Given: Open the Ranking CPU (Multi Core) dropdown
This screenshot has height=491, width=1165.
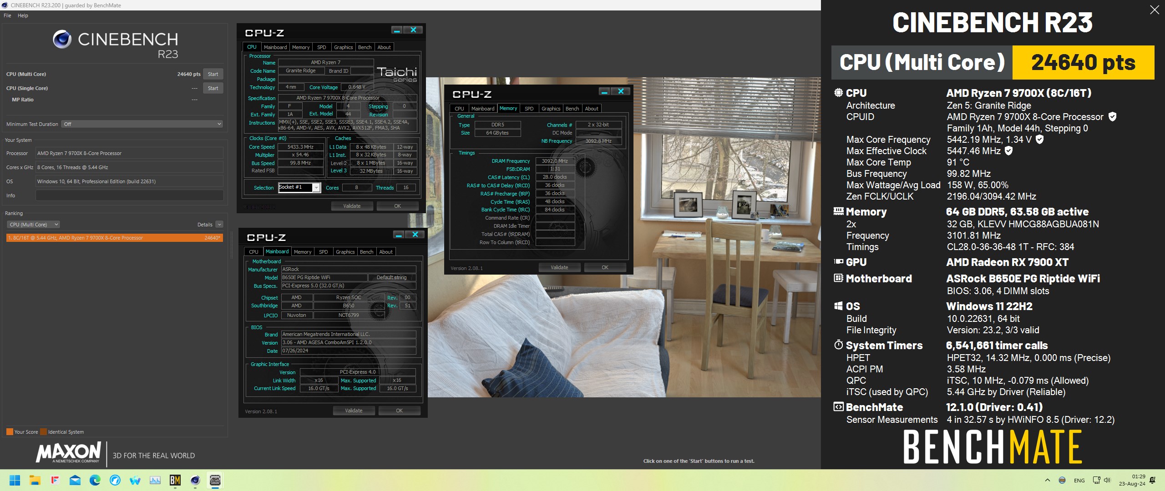Looking at the screenshot, I should 33,225.
